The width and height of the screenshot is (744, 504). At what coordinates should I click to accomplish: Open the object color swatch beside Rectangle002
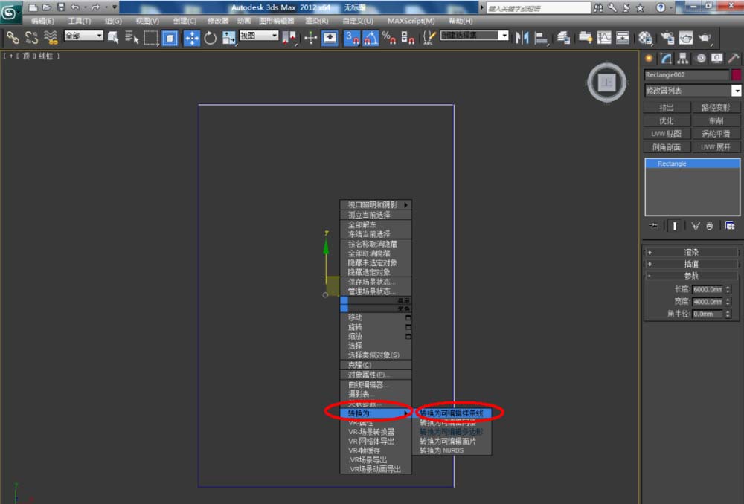[737, 75]
